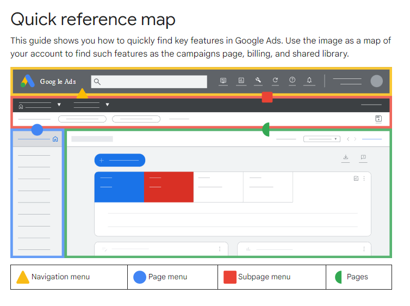Click the yellow triangle Navigation menu marker
Viewport: 410px width, 306px height.
82,94
